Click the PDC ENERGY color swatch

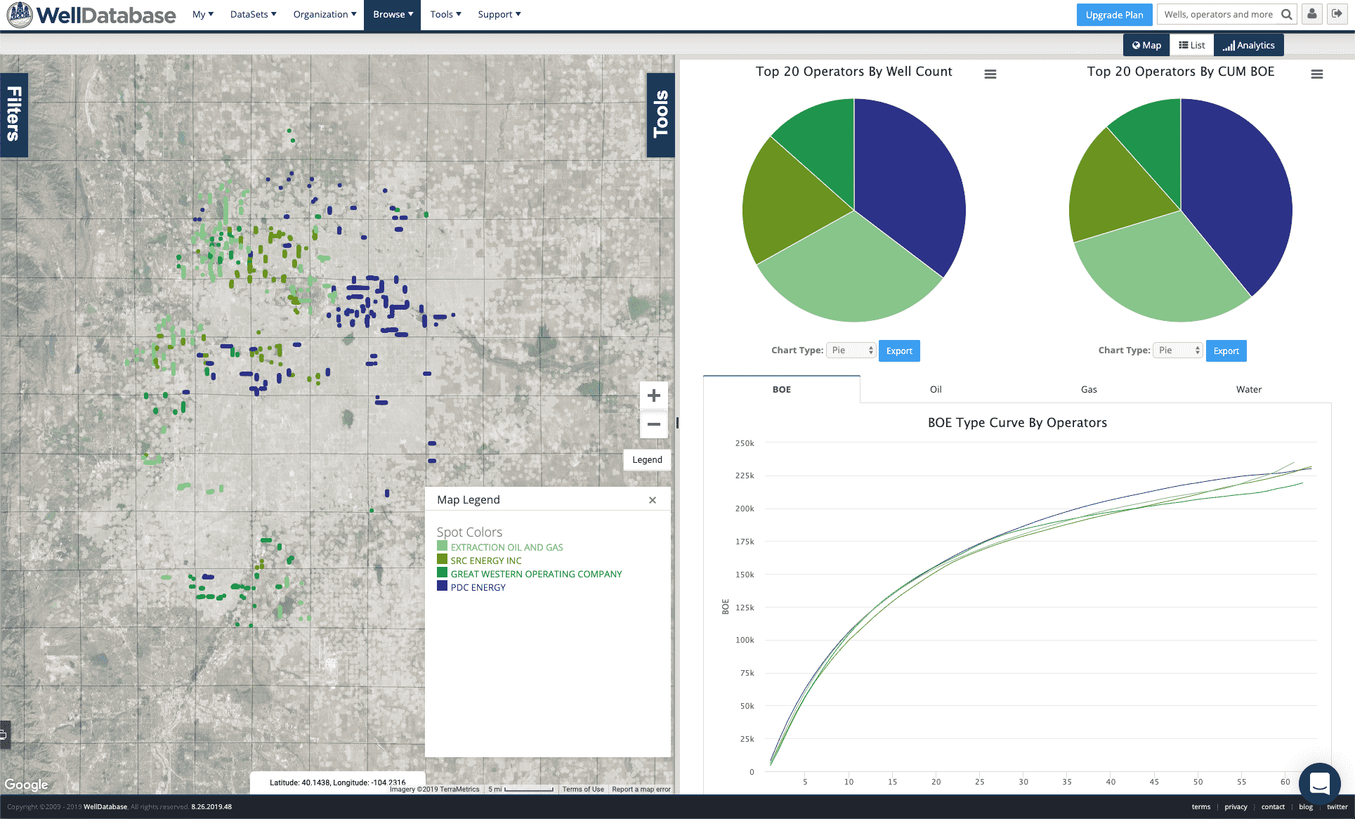click(x=442, y=586)
